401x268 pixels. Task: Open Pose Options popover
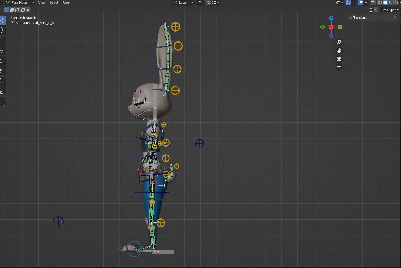390,10
